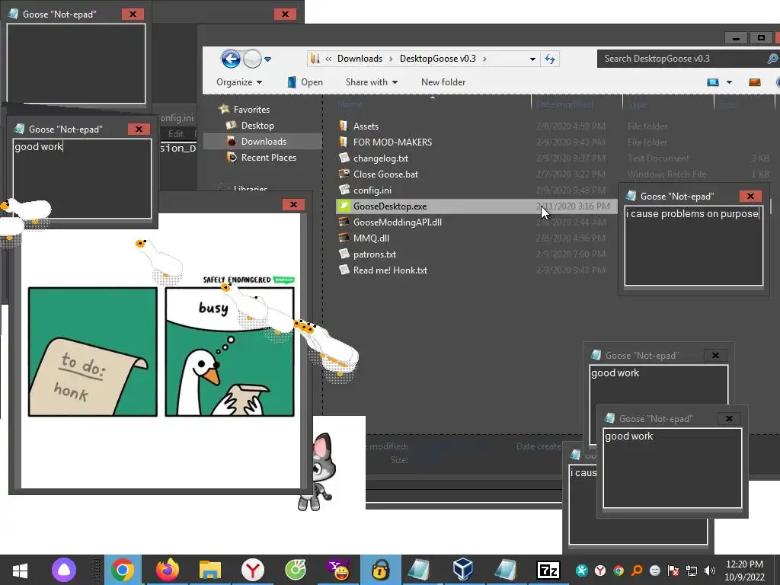Select the Assets folder
This screenshot has height=585, width=780.
coord(366,126)
